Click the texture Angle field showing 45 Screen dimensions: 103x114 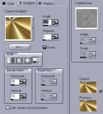[x=85, y=40]
